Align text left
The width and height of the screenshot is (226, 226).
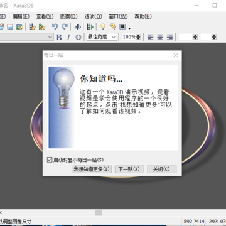coord(150,37)
